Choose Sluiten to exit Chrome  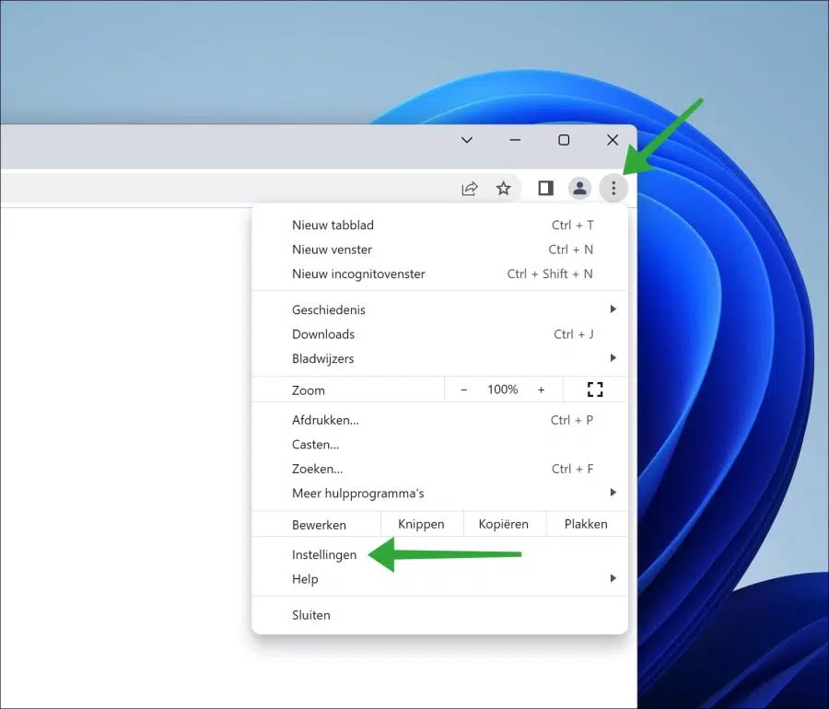(x=439, y=615)
